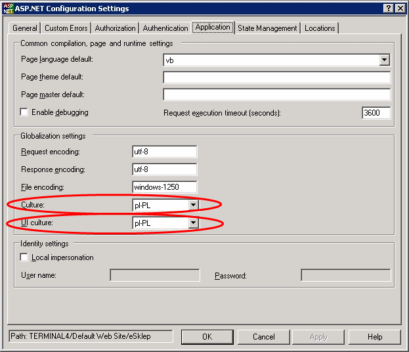Click the 'Culture:' label
The image size is (409, 352).
33,205
